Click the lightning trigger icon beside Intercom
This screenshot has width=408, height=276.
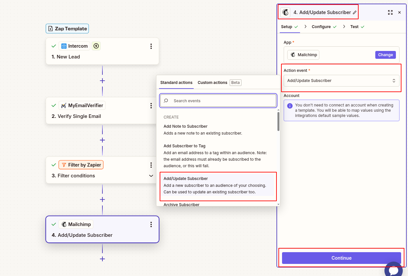[x=96, y=46]
